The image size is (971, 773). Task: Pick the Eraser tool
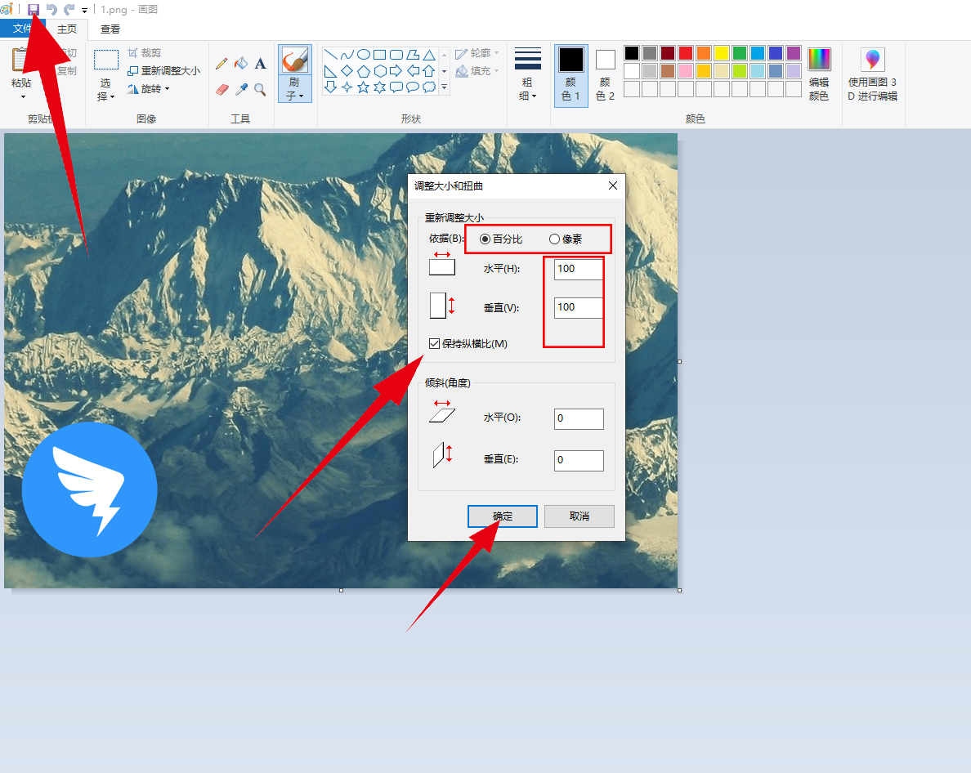[221, 90]
